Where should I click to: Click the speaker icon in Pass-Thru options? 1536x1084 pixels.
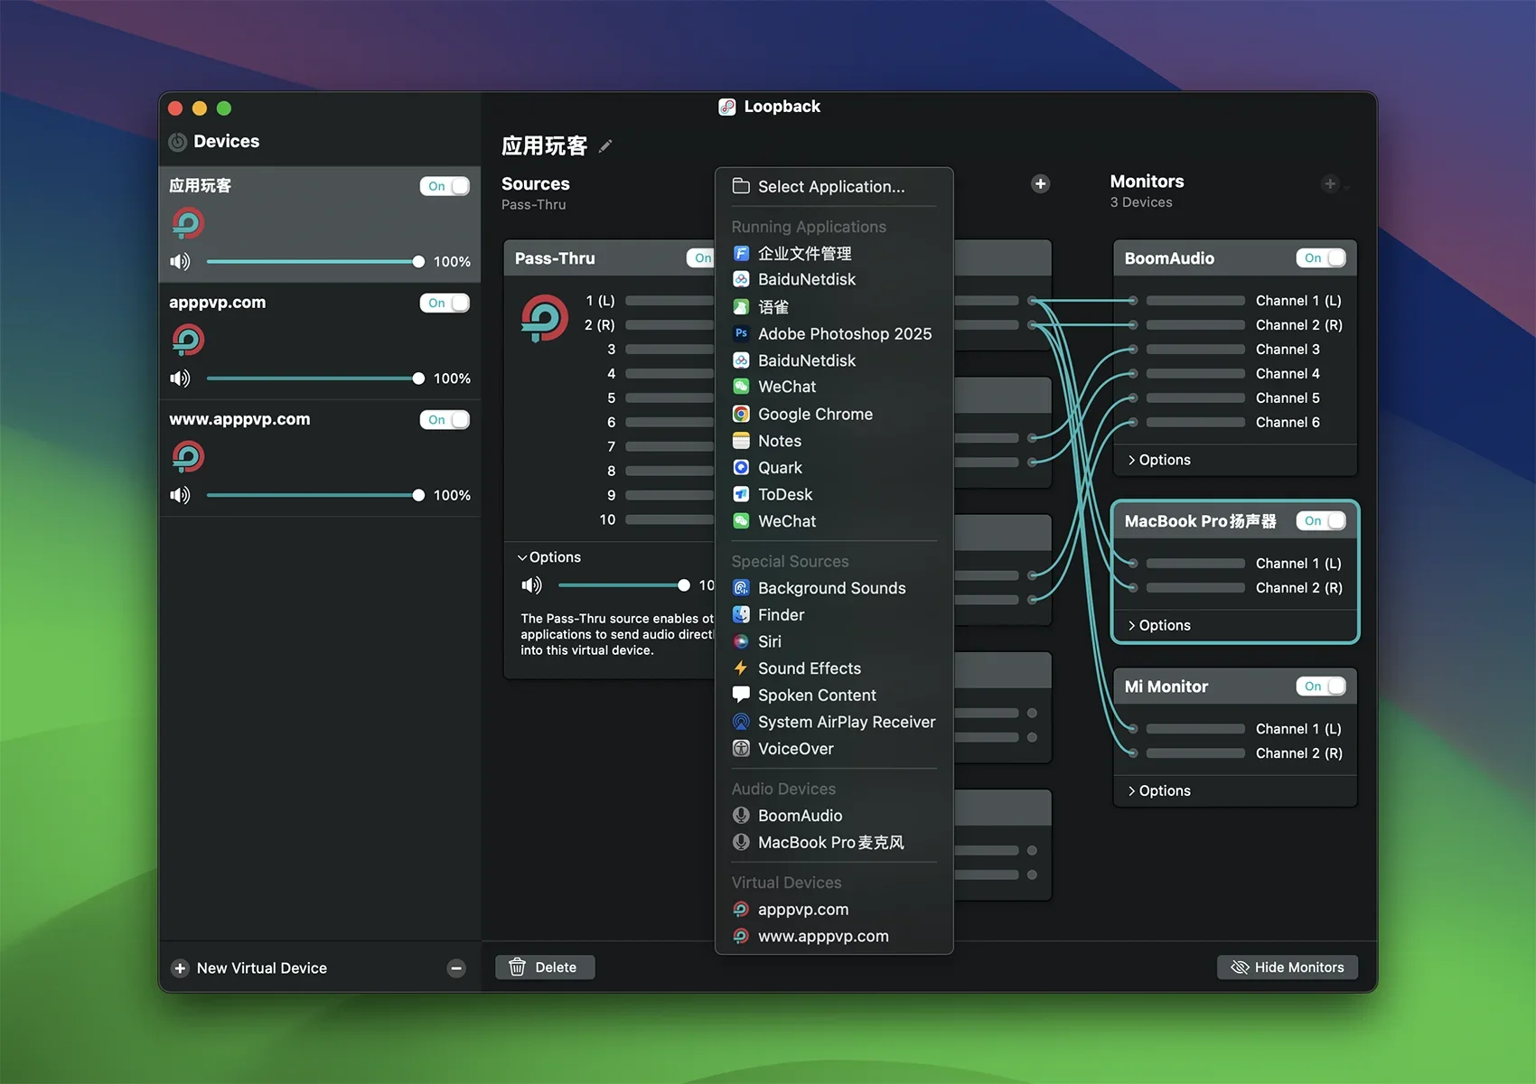coord(532,585)
